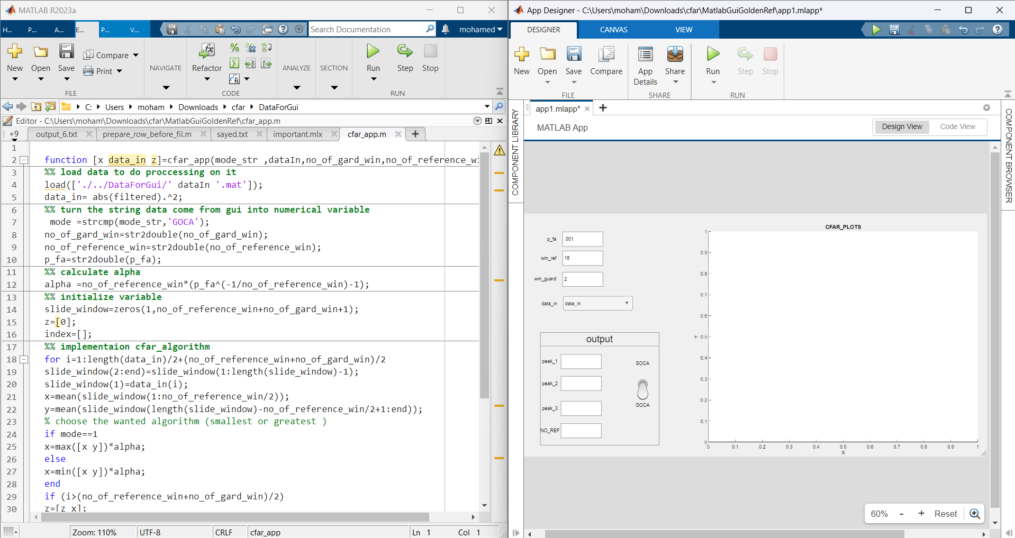
Task: Switch to Code View
Action: pos(957,126)
